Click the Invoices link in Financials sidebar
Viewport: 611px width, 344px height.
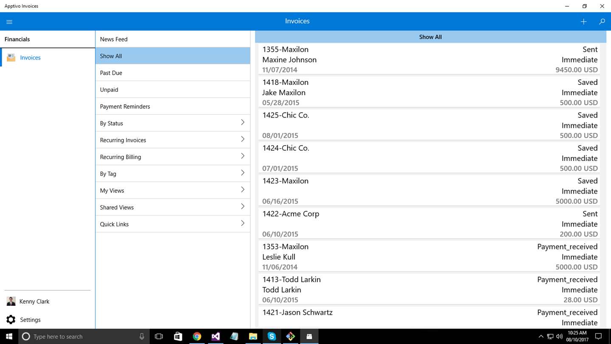(x=31, y=58)
